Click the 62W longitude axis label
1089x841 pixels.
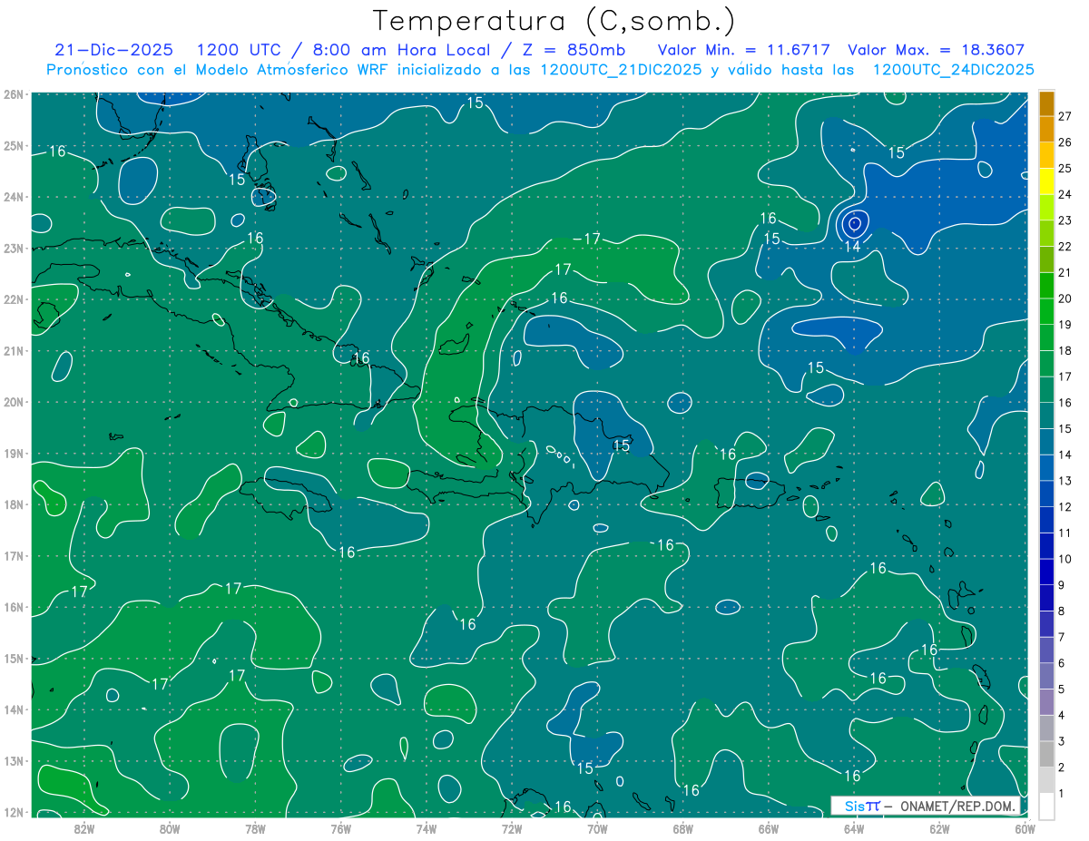coord(939,828)
